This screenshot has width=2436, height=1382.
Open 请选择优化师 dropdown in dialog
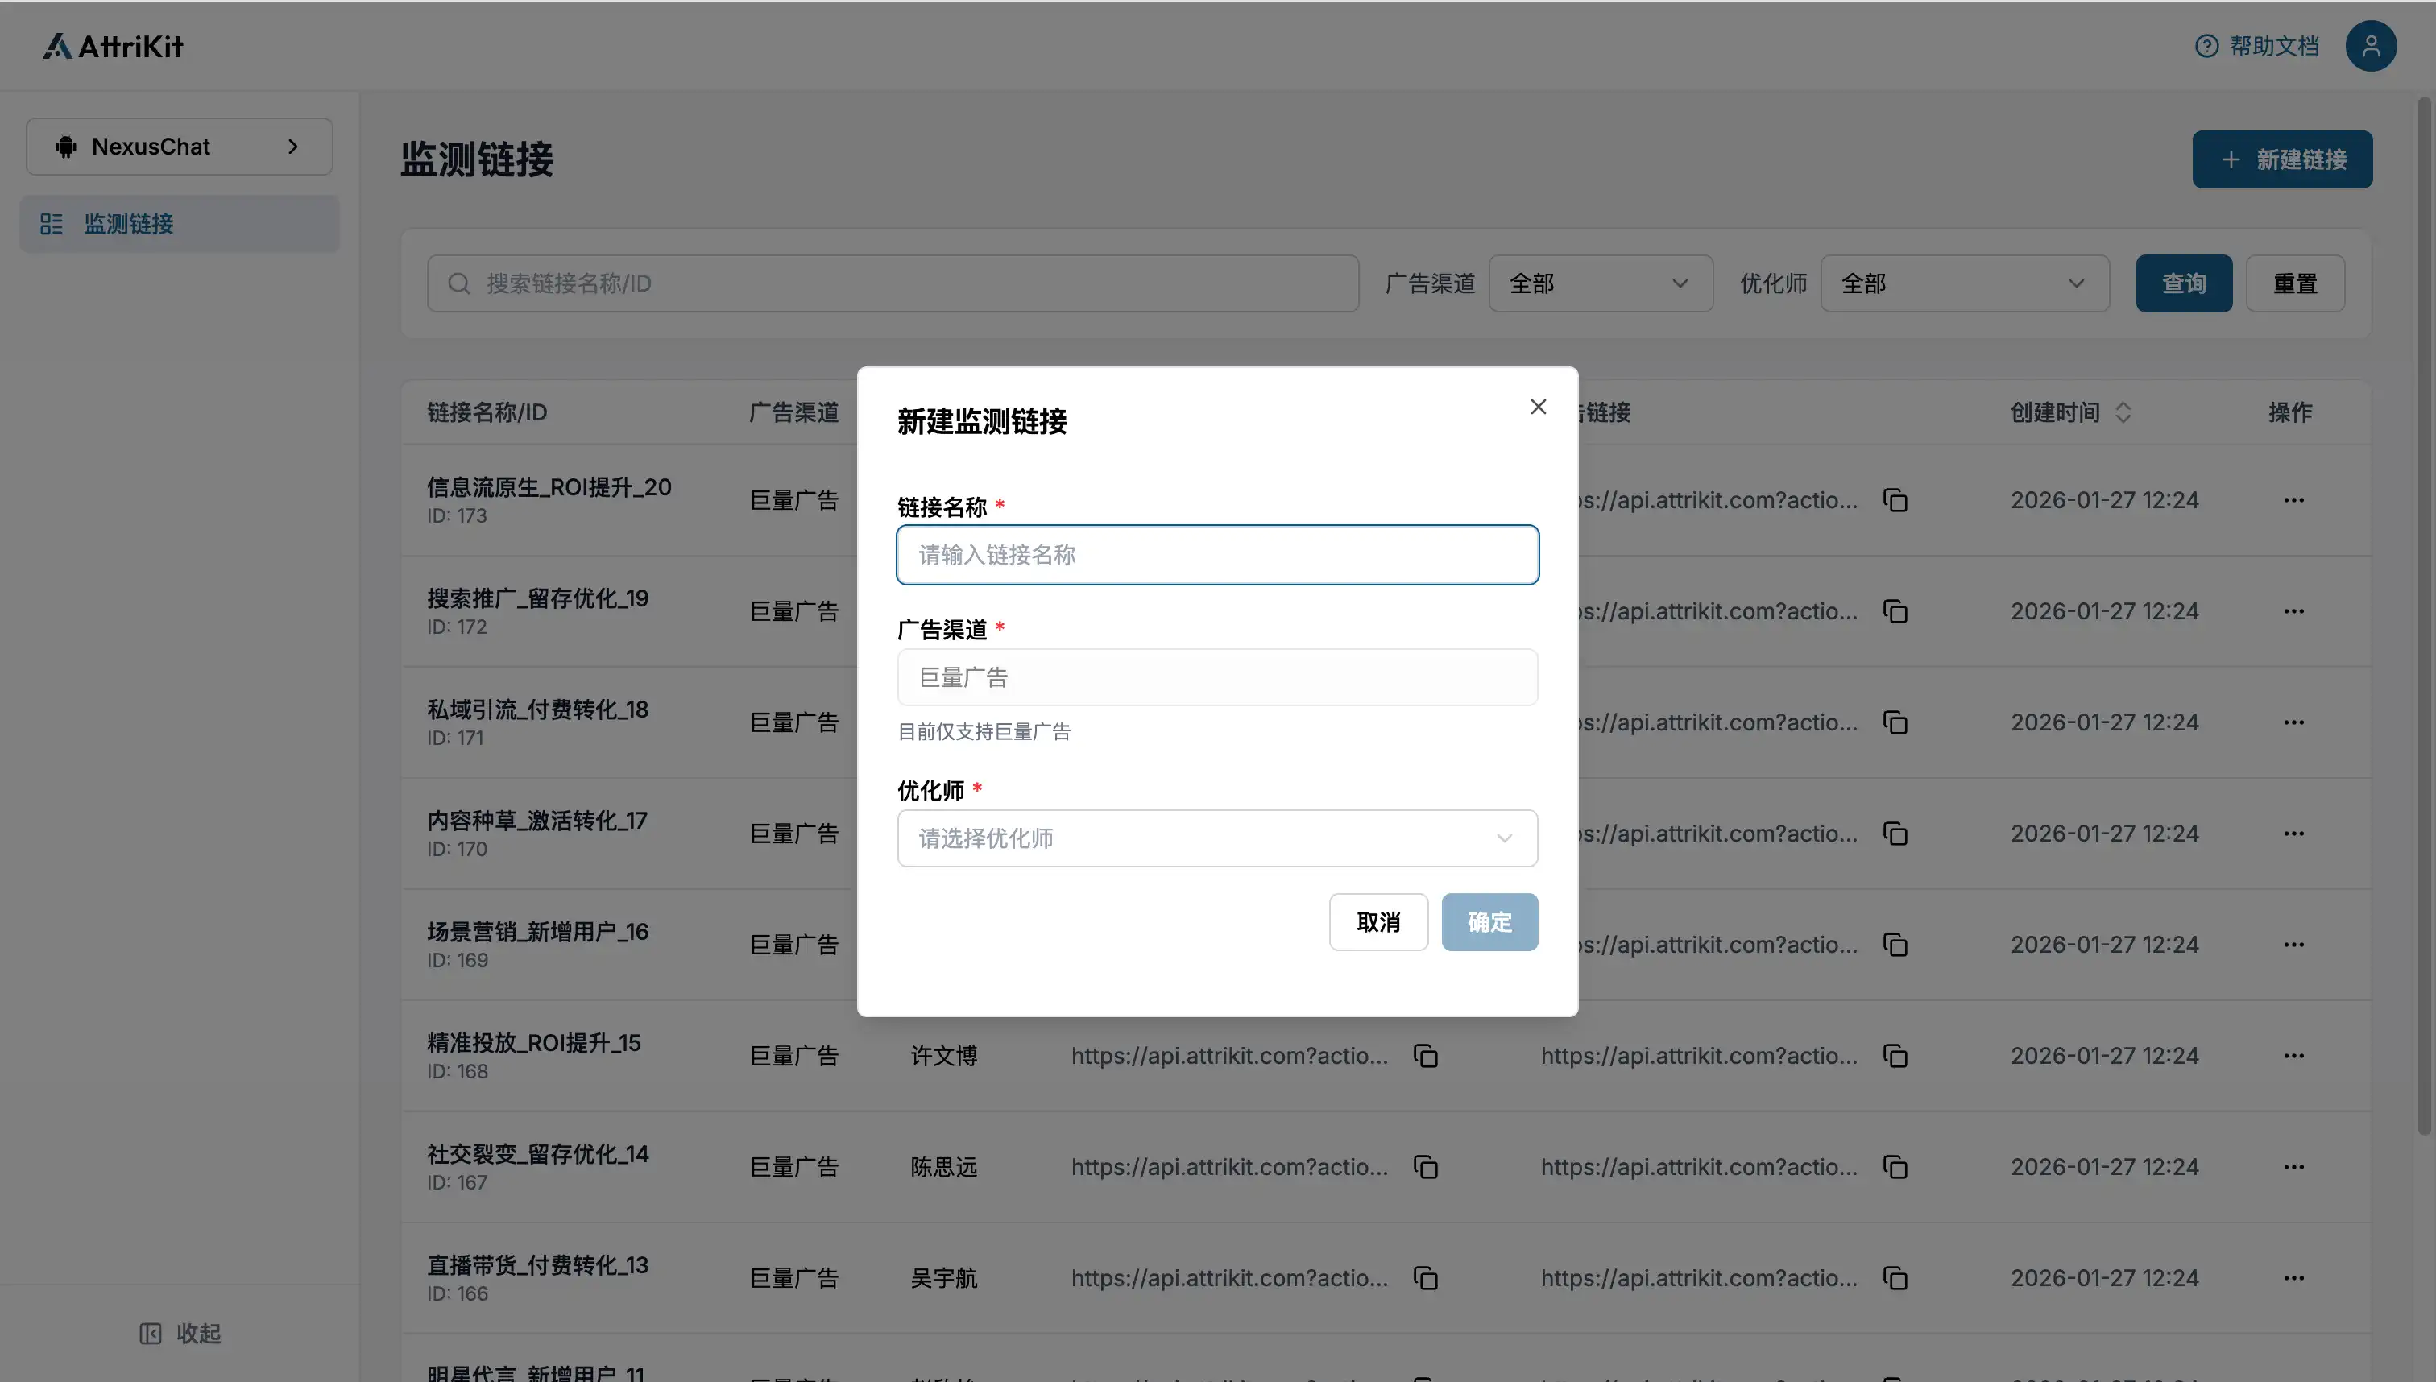[1217, 838]
